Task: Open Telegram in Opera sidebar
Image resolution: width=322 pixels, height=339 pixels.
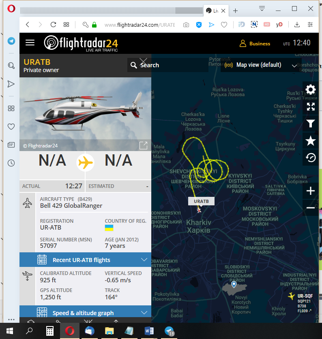Action: pyautogui.click(x=11, y=41)
